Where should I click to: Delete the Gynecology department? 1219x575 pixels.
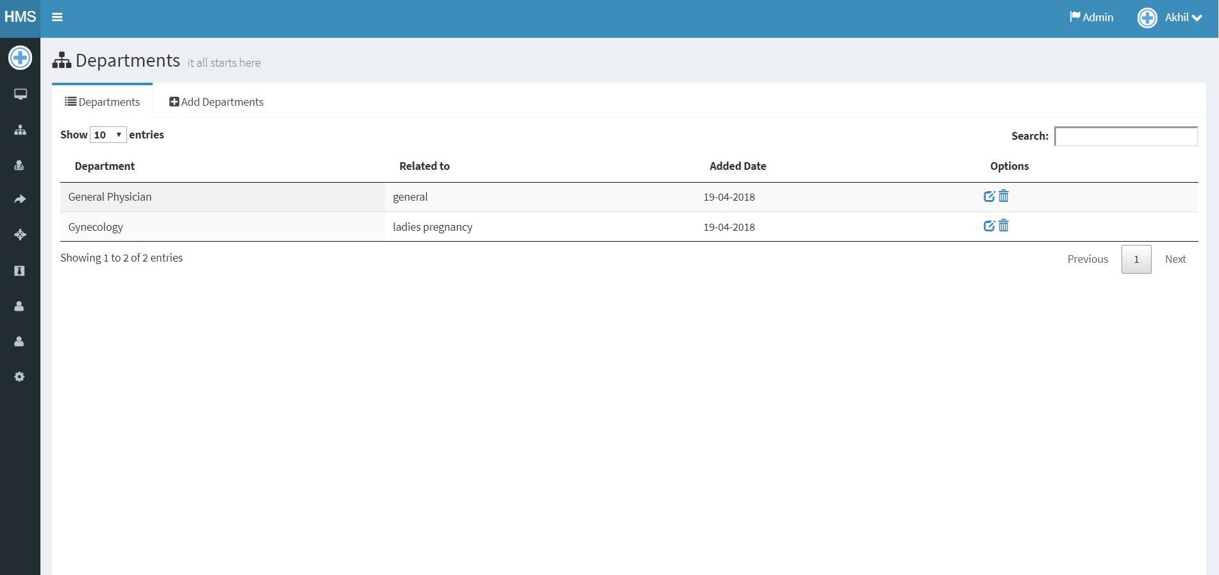click(x=1004, y=226)
